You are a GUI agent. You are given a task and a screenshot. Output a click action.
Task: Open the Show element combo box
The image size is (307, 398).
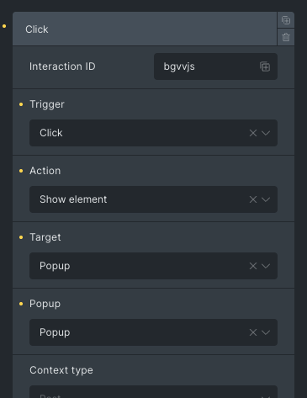tap(153, 199)
